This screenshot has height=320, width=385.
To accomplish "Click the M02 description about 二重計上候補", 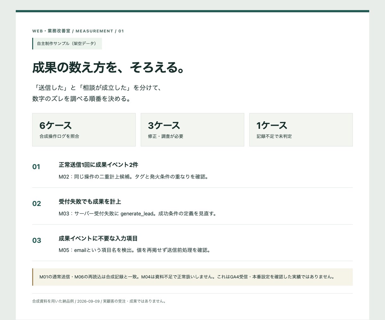I will (x=134, y=177).
